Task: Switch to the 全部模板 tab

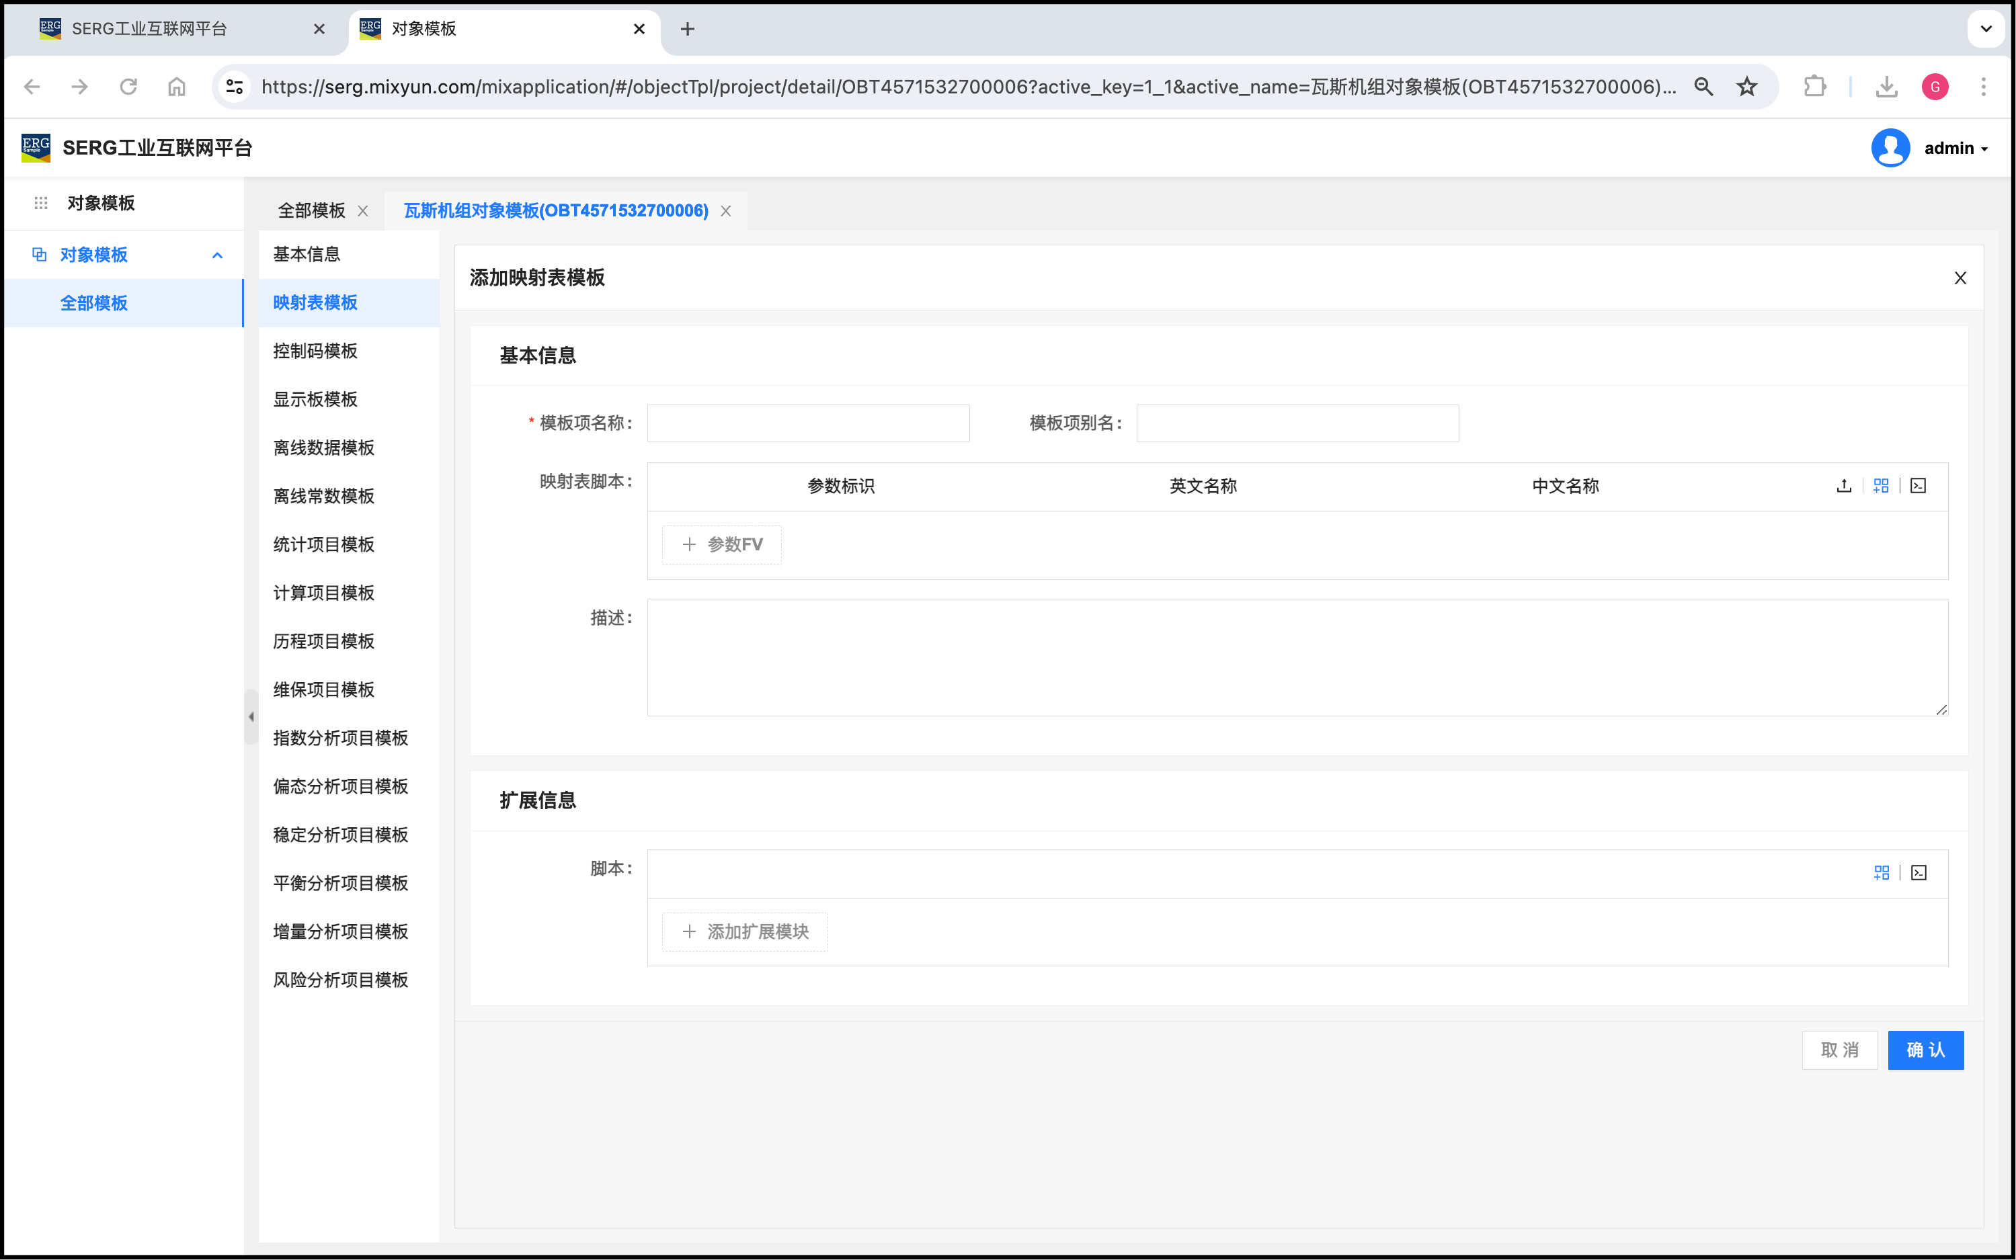Action: tap(312, 211)
